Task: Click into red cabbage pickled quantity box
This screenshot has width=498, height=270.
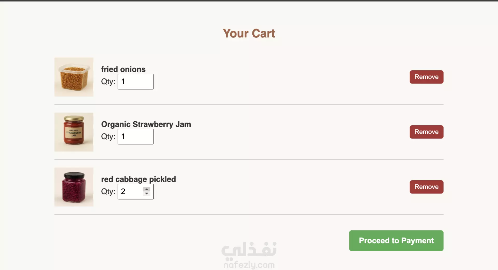Action: [130, 192]
